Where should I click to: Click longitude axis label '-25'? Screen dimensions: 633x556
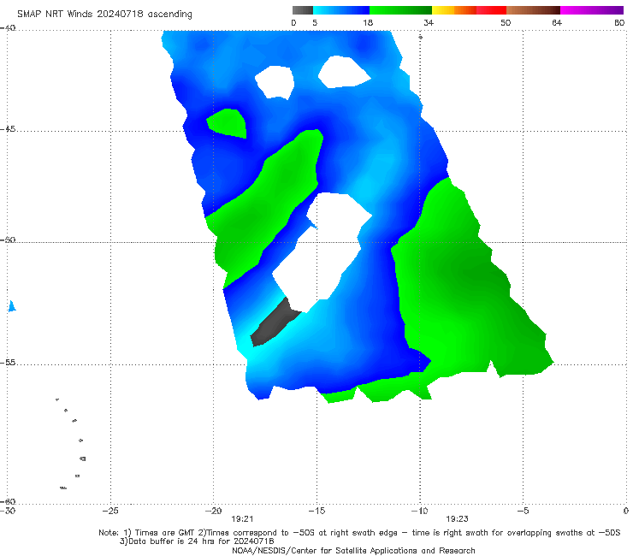click(110, 511)
